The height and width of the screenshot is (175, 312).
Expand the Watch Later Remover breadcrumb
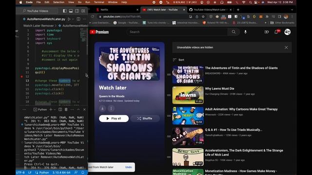39,26
